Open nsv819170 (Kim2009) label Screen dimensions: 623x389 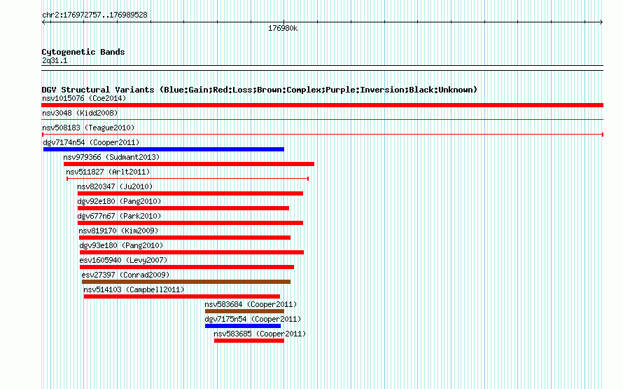click(x=118, y=231)
